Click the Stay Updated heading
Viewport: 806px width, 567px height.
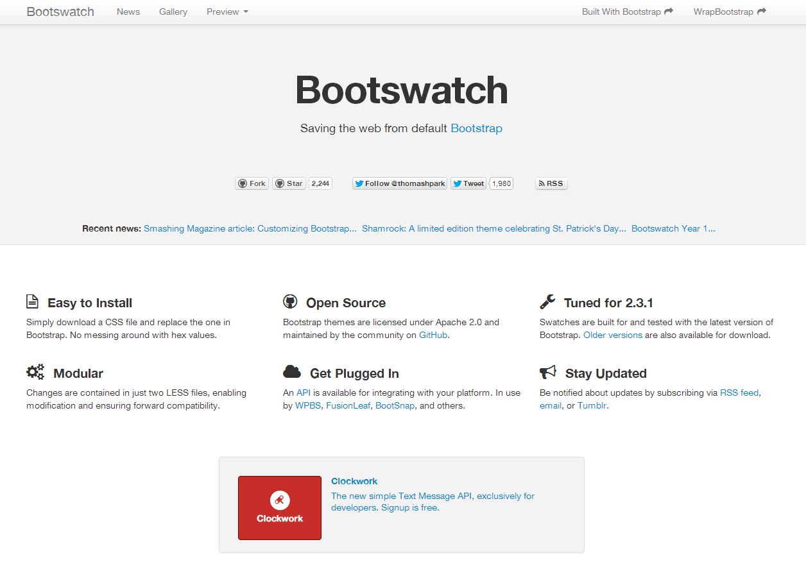click(x=606, y=373)
